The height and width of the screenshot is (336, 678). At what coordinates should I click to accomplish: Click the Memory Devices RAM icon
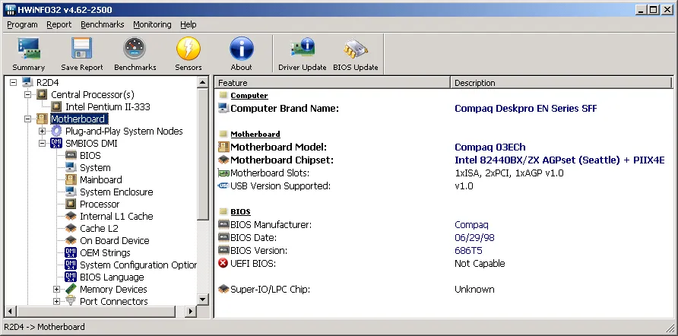[x=71, y=289]
